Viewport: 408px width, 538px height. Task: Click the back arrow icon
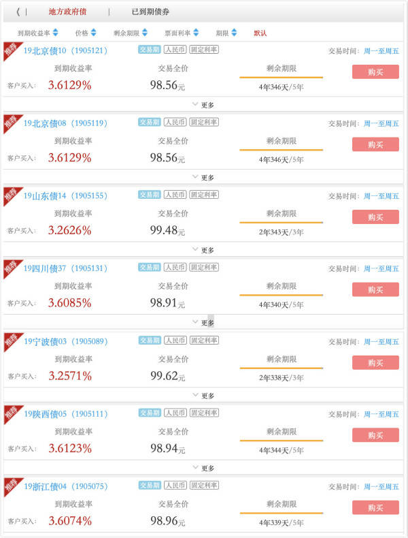coord(18,12)
